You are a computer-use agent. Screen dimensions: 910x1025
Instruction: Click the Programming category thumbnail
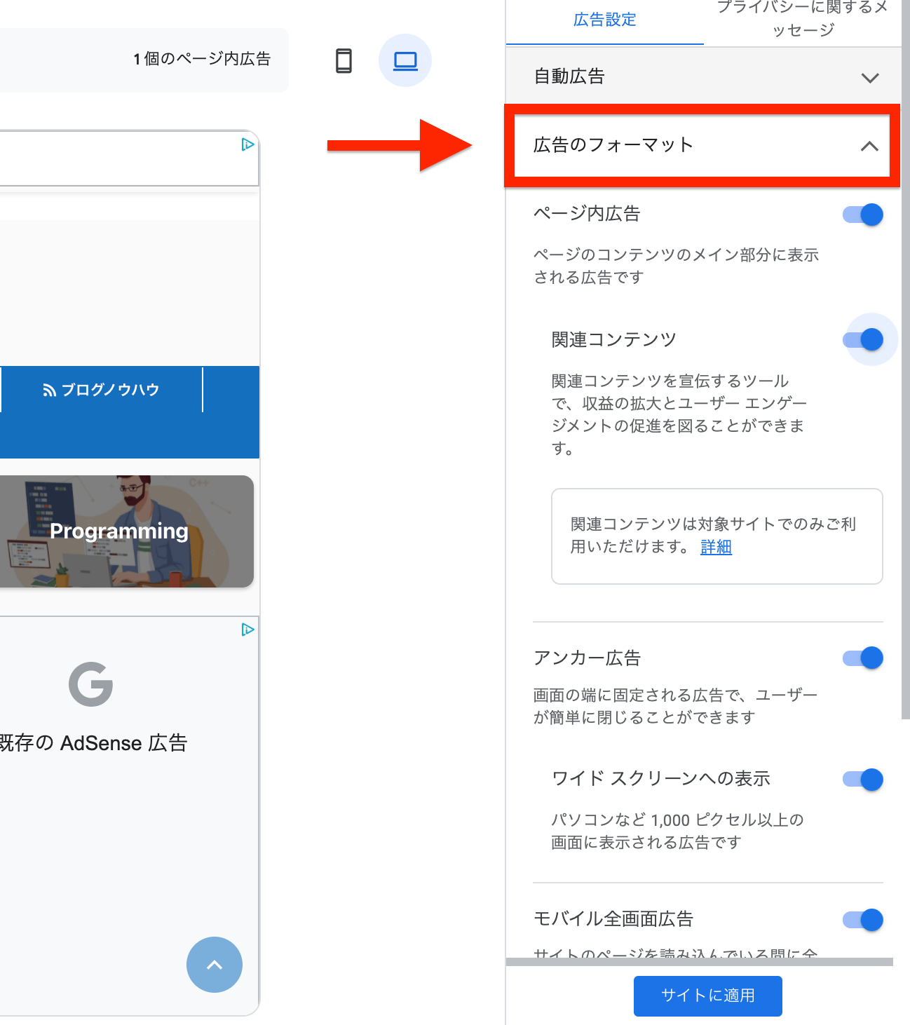click(x=119, y=531)
